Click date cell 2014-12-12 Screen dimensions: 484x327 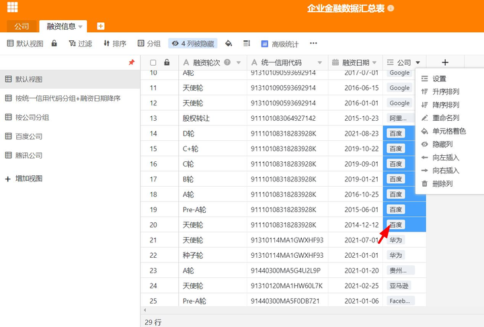pyautogui.click(x=356, y=225)
